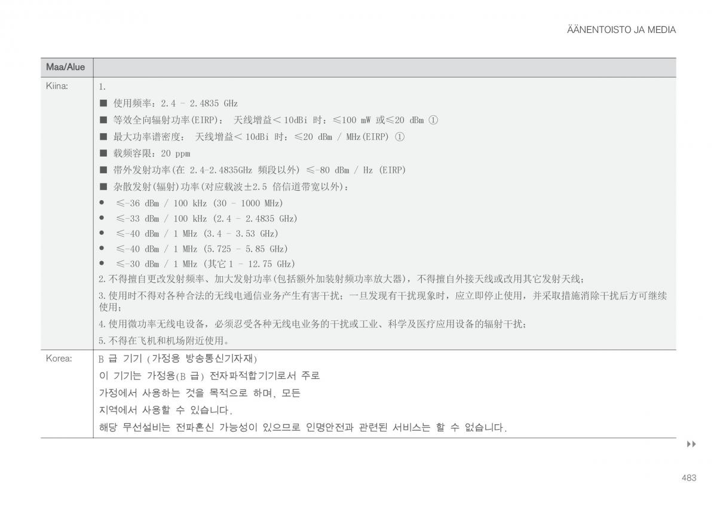Click the Korean line starting with '해당 무선설비는'
The image size is (717, 505).
(303, 428)
